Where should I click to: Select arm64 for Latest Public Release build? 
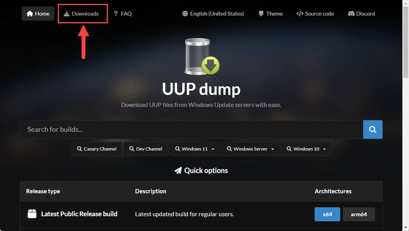tap(359, 214)
